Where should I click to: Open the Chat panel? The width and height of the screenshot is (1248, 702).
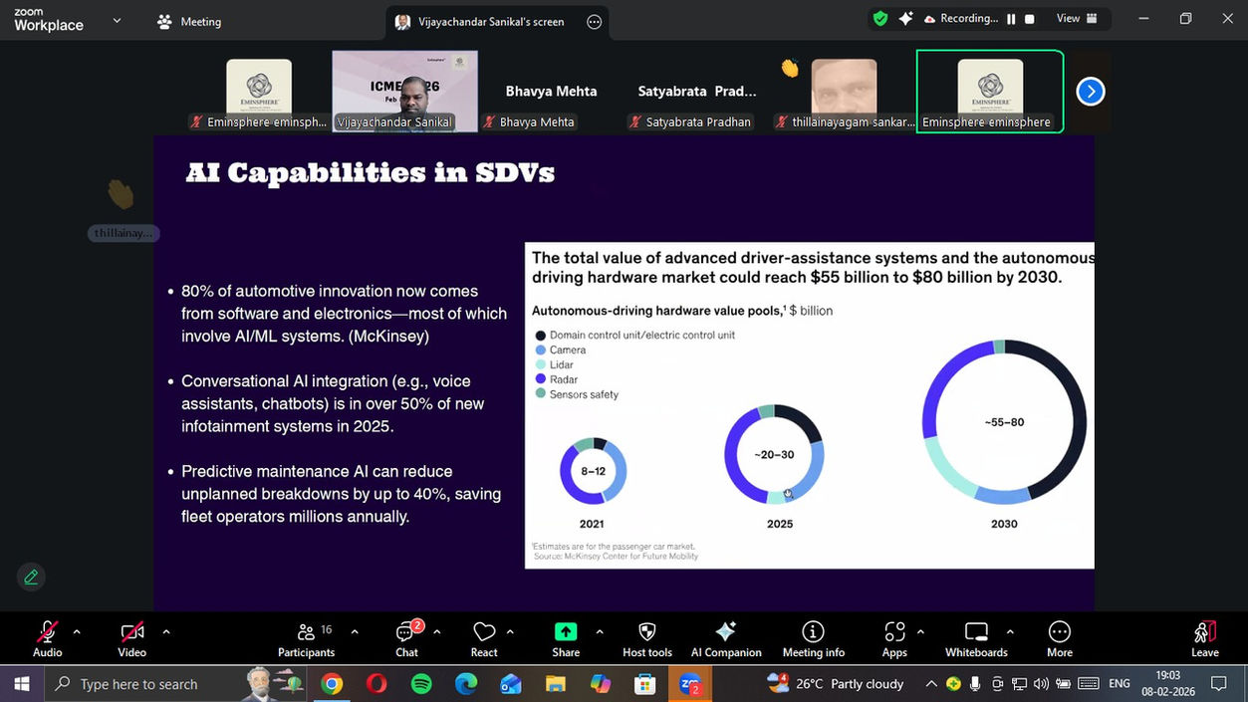pos(406,639)
